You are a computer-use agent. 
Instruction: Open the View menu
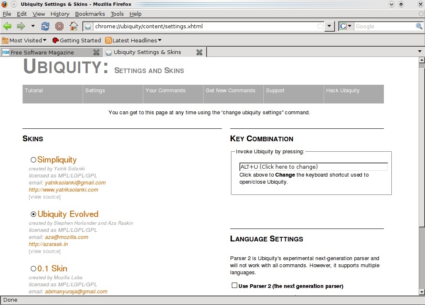pyautogui.click(x=39, y=14)
